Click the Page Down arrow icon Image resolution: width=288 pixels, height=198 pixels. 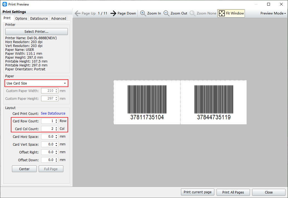click(113, 13)
